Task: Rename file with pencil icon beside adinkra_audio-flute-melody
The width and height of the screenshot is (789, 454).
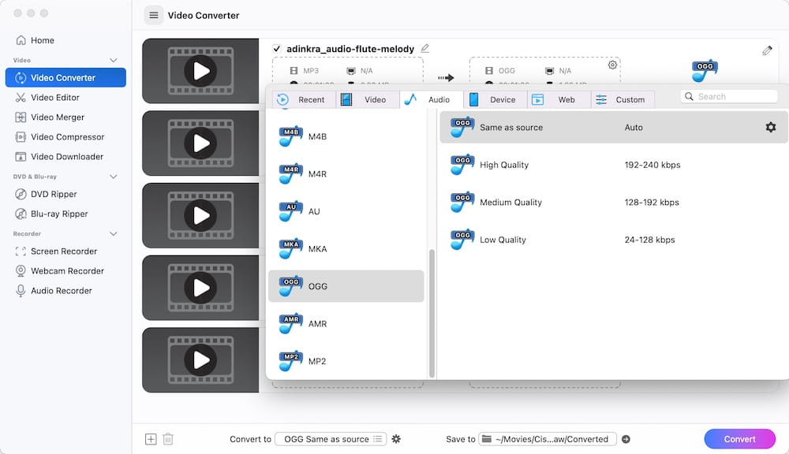Action: click(424, 48)
